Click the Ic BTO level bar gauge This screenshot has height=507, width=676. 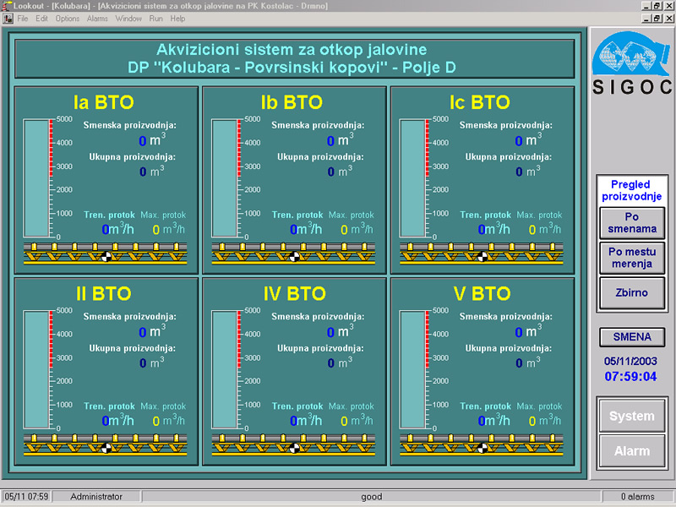pyautogui.click(x=412, y=178)
